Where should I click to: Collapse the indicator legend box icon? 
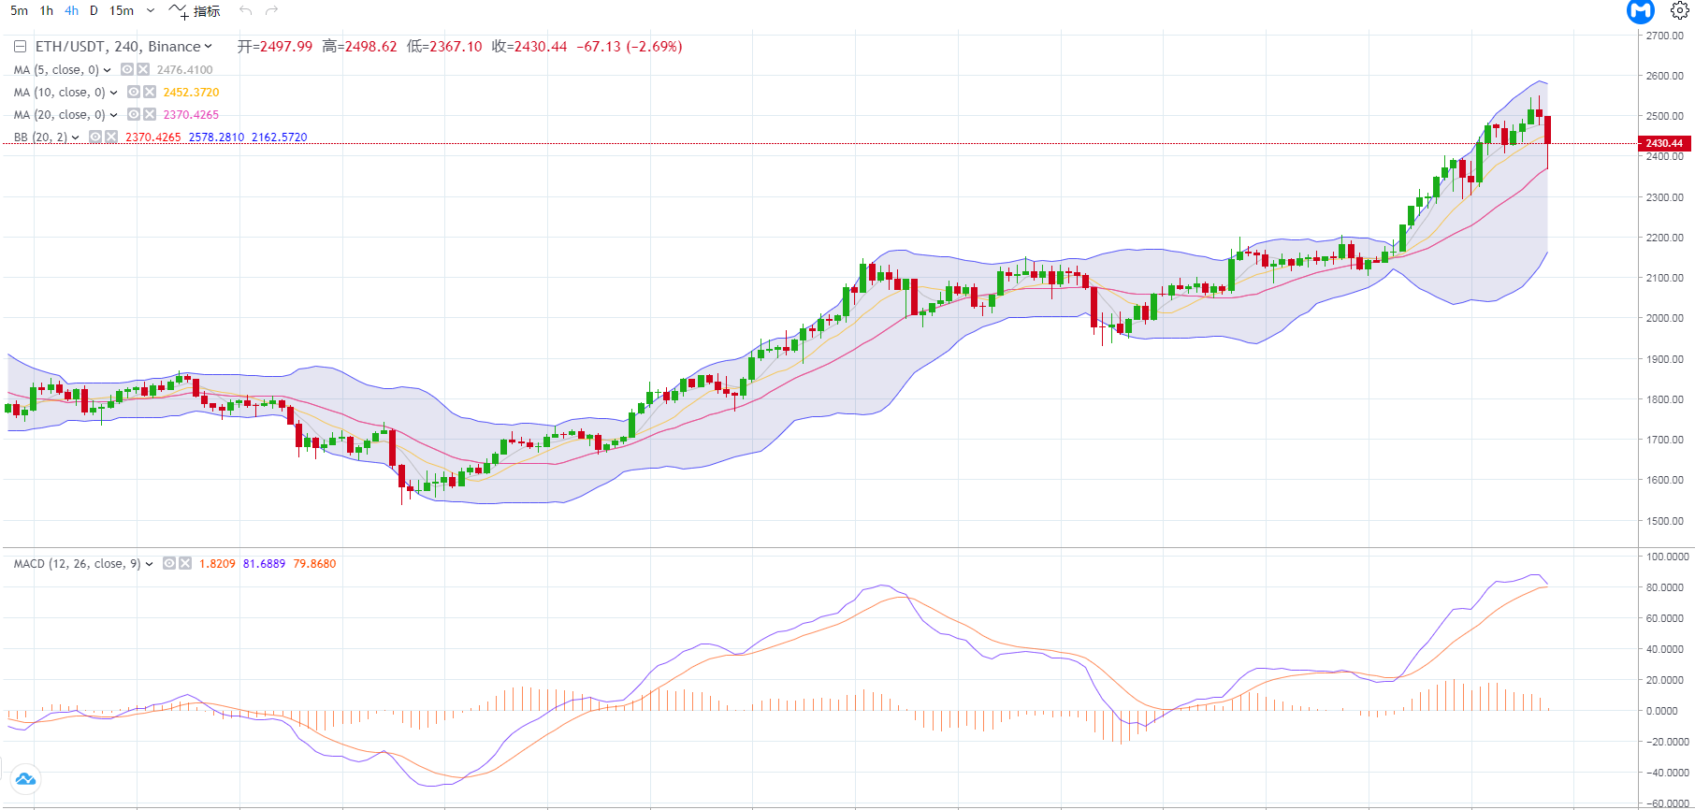tap(20, 47)
